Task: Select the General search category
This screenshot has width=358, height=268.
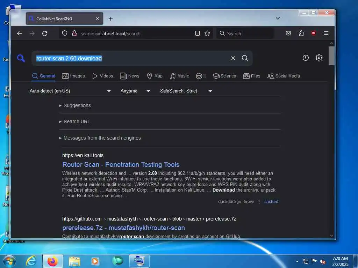Action: (x=44, y=76)
